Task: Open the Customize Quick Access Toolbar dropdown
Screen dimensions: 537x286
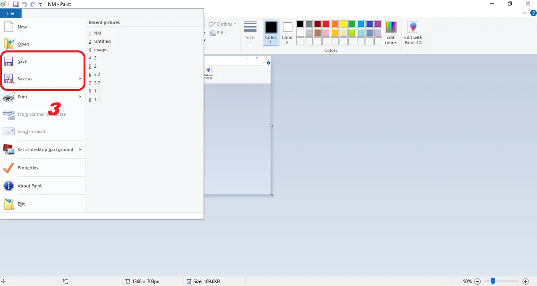Action: pos(40,4)
